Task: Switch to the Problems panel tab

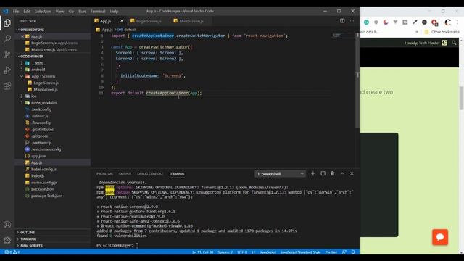Action: (104, 174)
